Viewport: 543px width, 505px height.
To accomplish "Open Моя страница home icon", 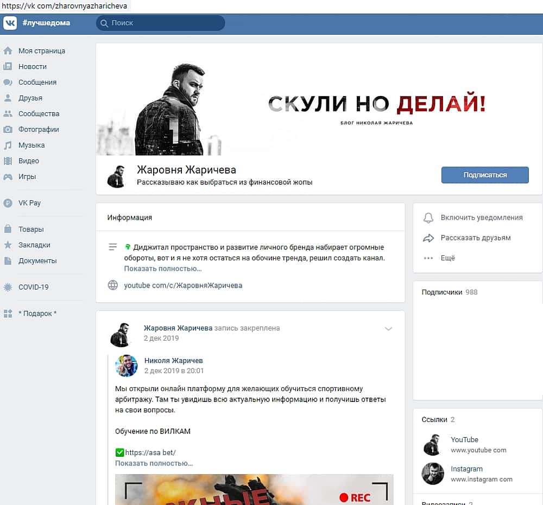I will 8,51.
